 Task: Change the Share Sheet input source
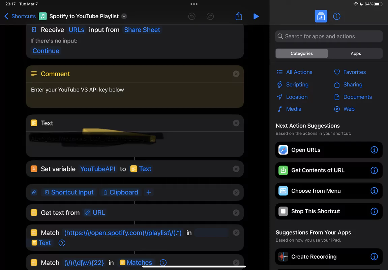click(x=142, y=30)
